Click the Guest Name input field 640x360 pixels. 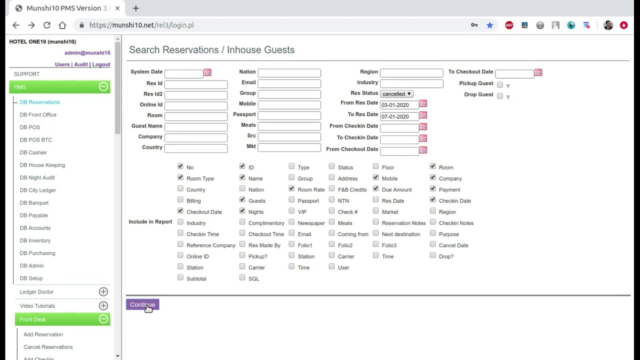(196, 127)
